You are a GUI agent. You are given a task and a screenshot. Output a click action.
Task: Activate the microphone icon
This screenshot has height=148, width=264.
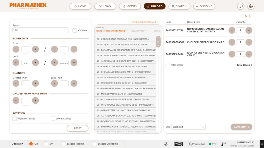(x=166, y=144)
